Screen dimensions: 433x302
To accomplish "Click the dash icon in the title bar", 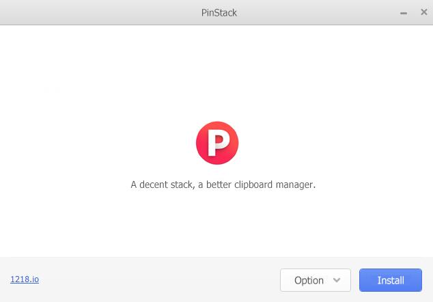I will click(x=404, y=13).
